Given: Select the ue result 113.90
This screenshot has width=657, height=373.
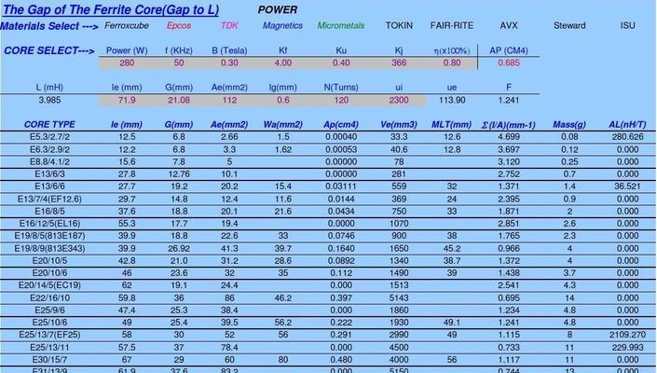Looking at the screenshot, I should click(452, 100).
